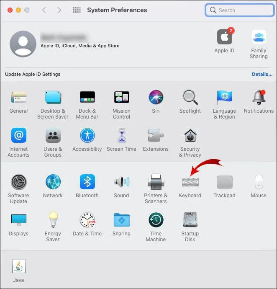The height and width of the screenshot is (289, 277).
Task: Open Family Sharing pane
Action: [259, 37]
